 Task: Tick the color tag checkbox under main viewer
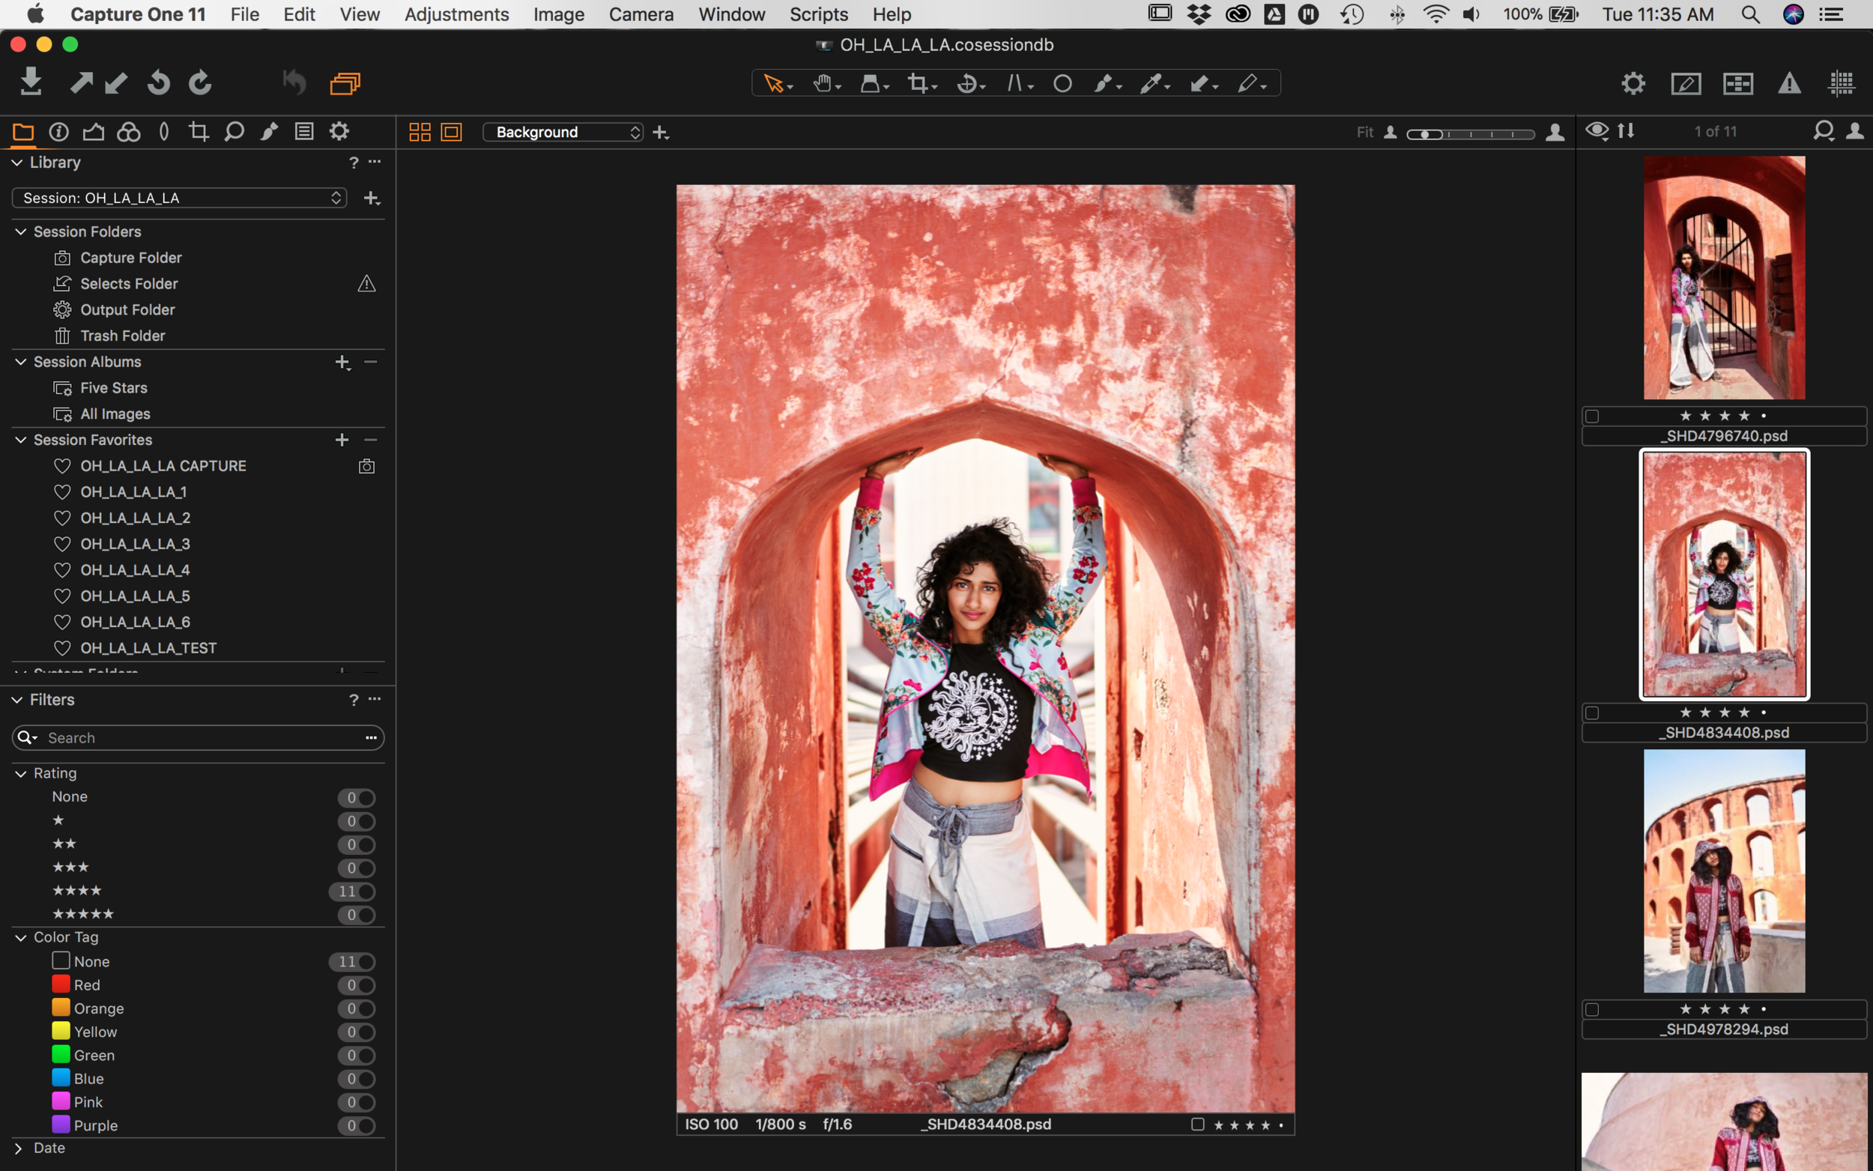[x=1197, y=1124]
